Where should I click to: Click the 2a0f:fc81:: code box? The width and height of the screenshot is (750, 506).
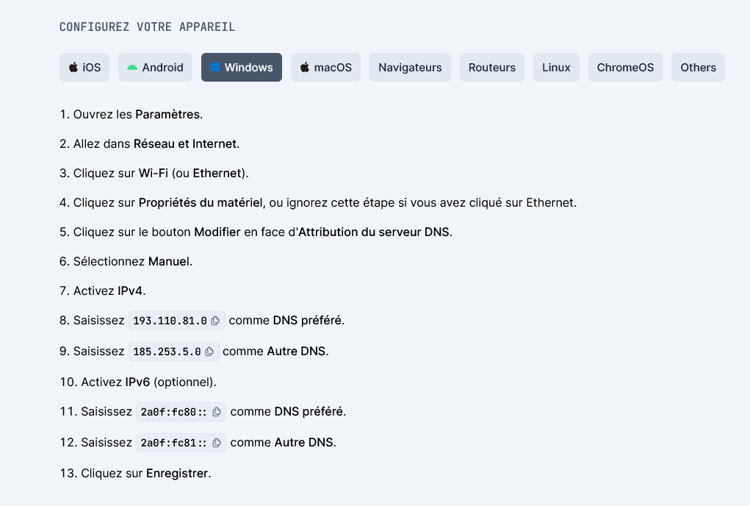pyautogui.click(x=168, y=443)
